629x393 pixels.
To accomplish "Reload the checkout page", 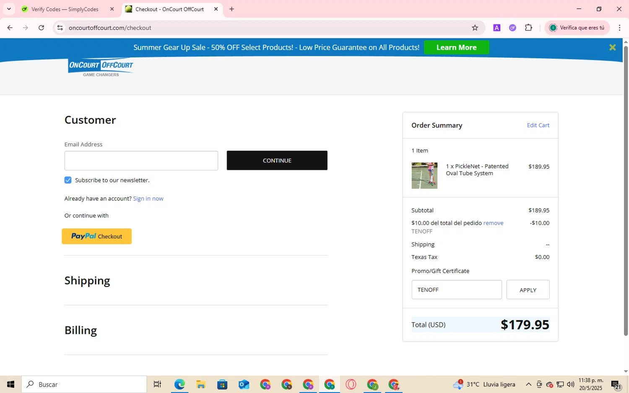I will coord(41,28).
